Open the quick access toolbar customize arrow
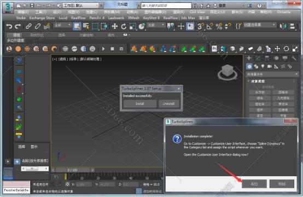The height and width of the screenshot is (197, 303). pos(101,5)
